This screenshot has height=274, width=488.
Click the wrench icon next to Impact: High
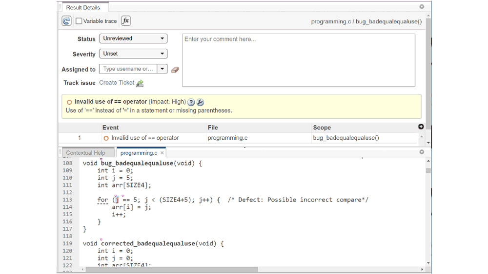click(200, 102)
